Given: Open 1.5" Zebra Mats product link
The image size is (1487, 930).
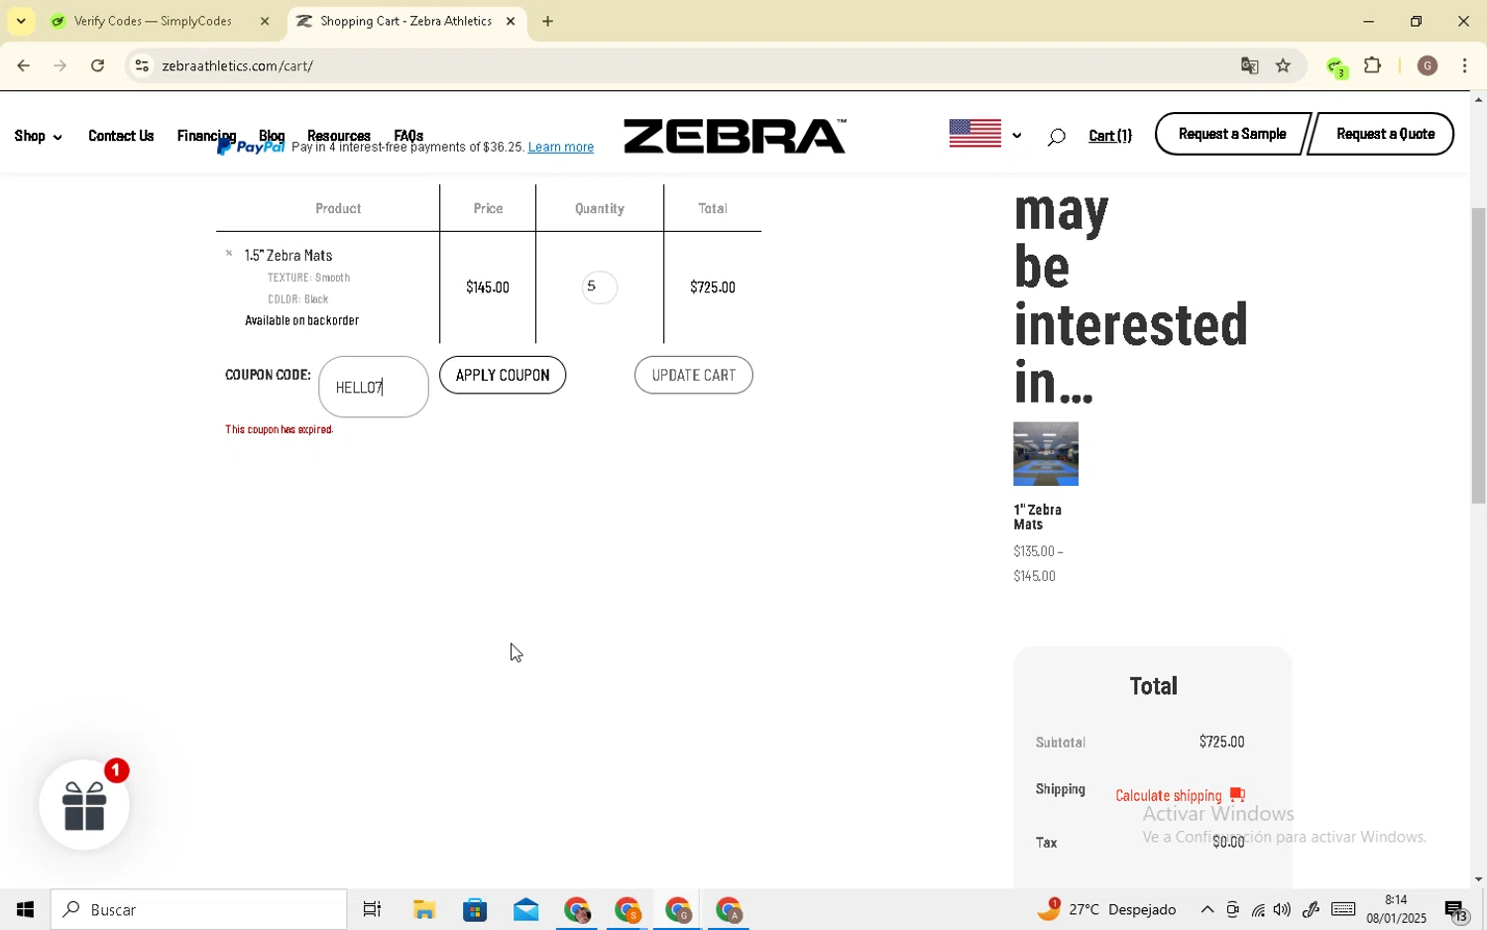Looking at the screenshot, I should (x=288, y=256).
